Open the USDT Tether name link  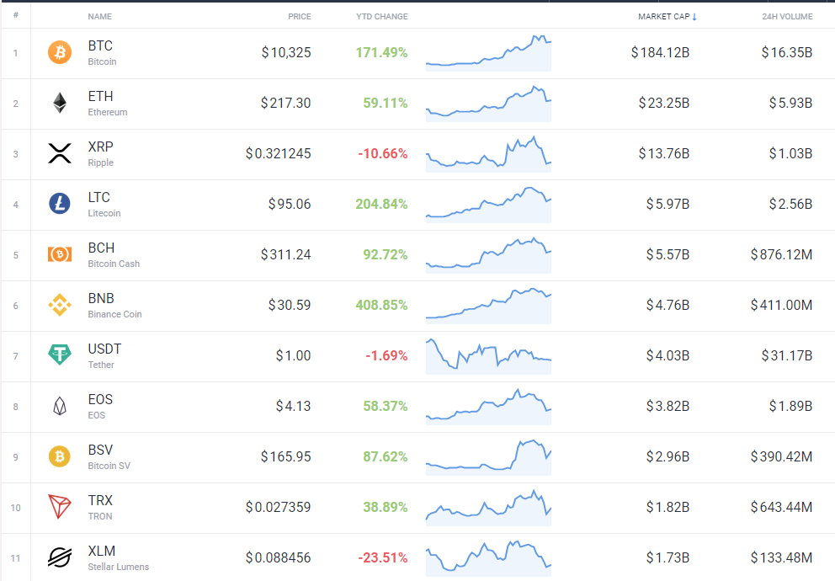coord(104,355)
